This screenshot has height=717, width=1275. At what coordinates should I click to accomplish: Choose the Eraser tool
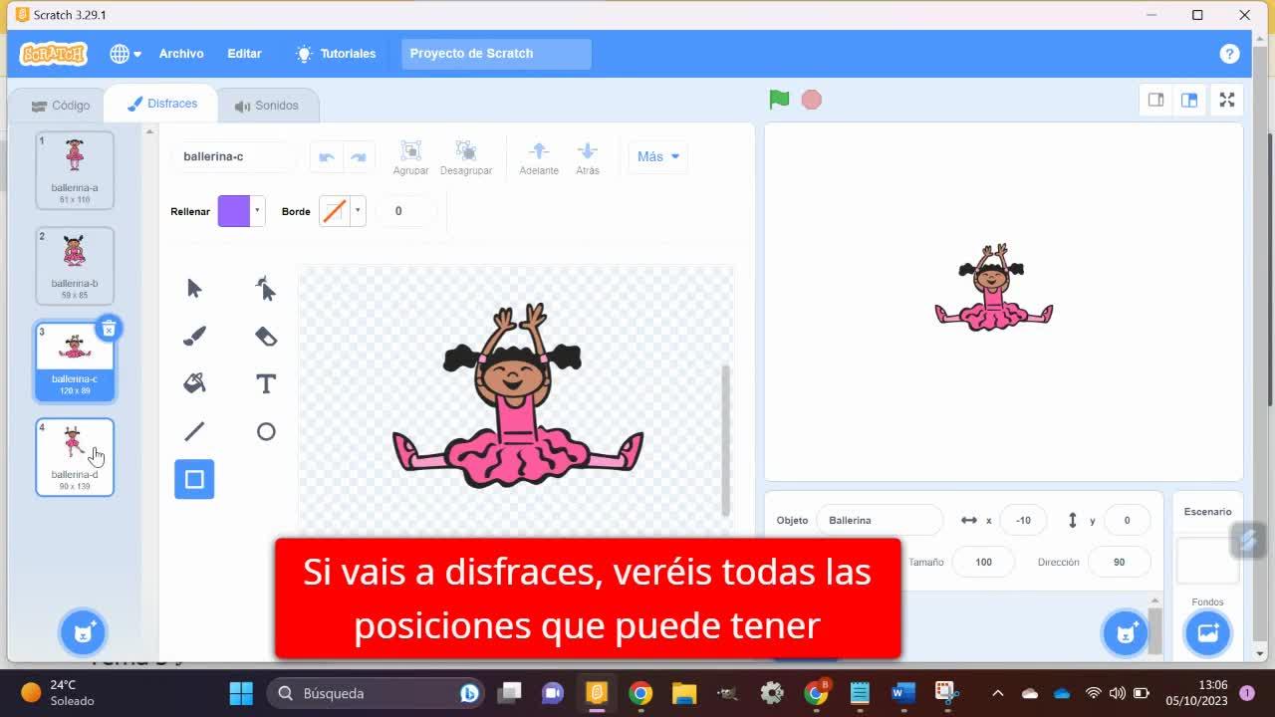265,337
